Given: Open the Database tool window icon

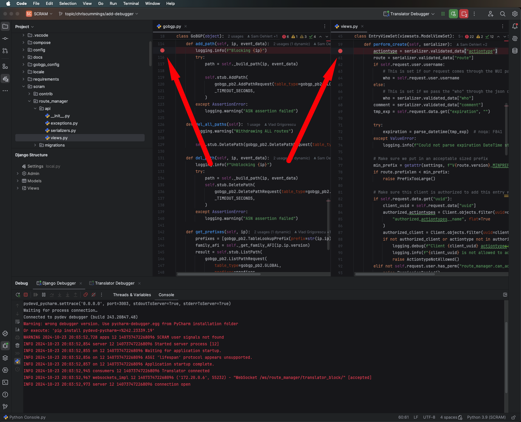Looking at the screenshot, I should point(515,51).
